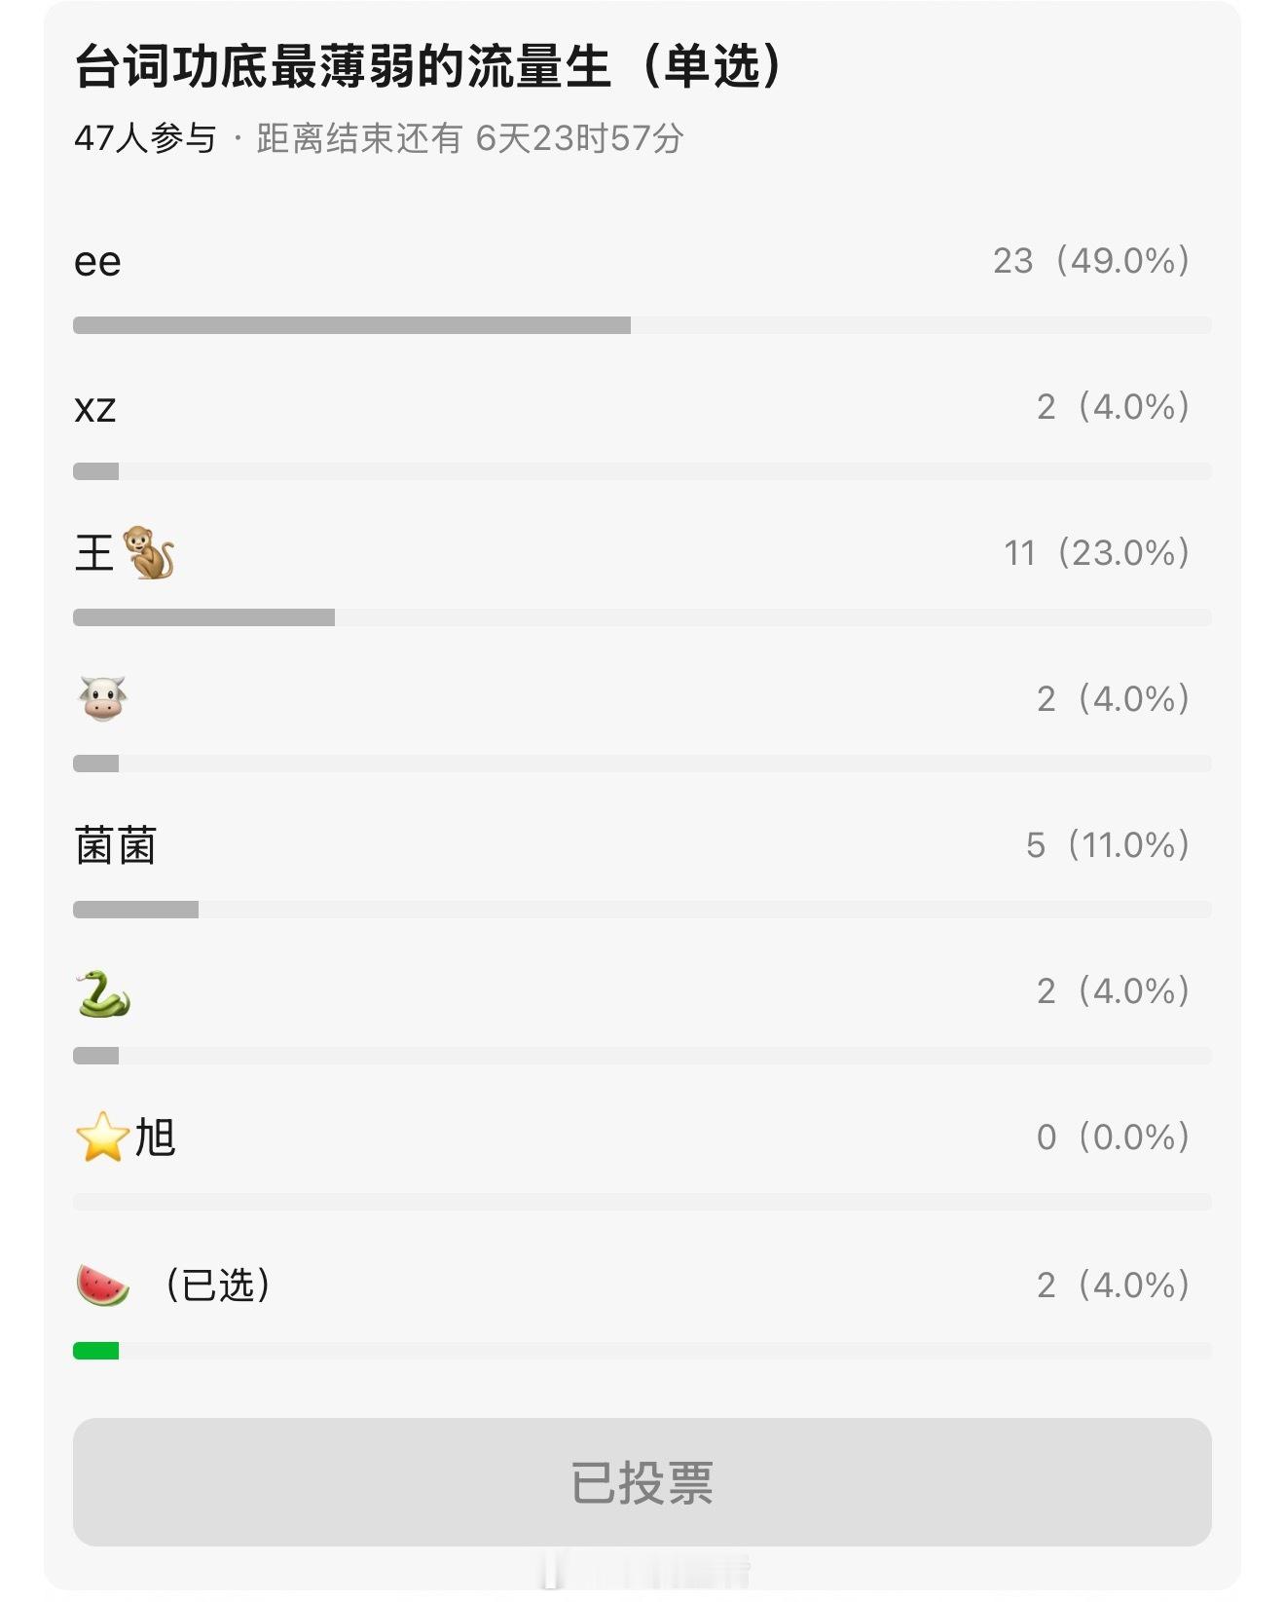The image size is (1285, 1602).
Task: Click the star emoji before 旭
Action: [x=102, y=1136]
